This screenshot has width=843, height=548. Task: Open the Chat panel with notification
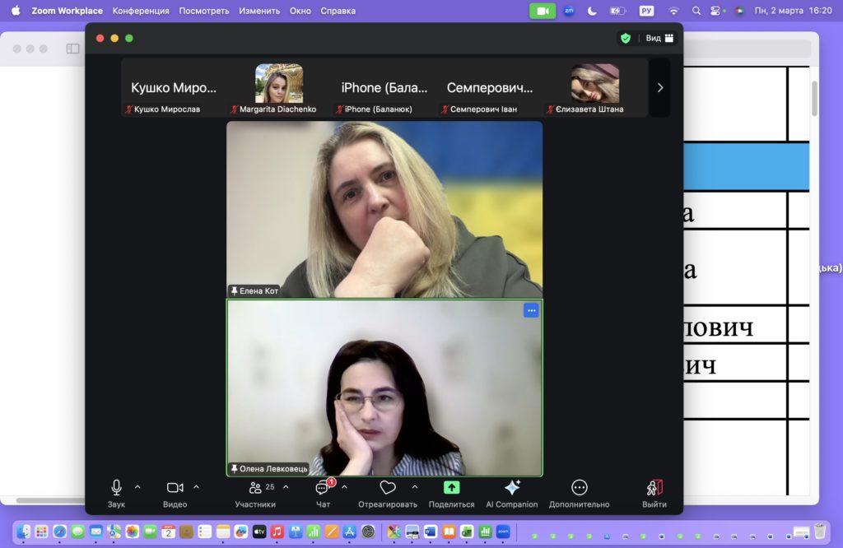point(323,488)
